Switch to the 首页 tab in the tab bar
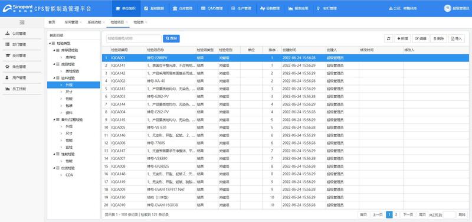Image resolution: width=472 pixels, height=222 pixels. [x=52, y=22]
